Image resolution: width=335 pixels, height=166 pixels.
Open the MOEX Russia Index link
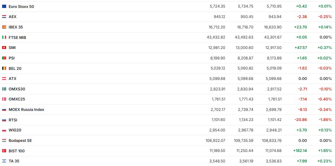tap(26, 109)
